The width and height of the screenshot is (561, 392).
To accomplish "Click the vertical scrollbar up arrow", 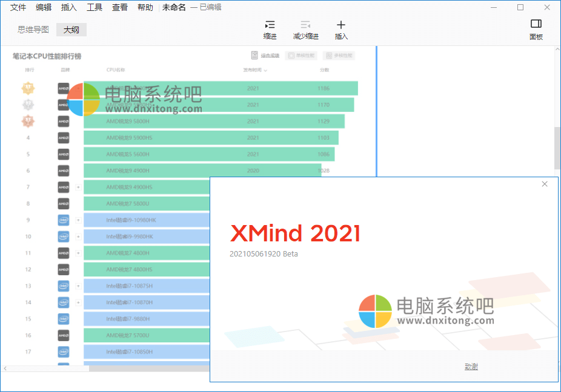I will point(557,49).
